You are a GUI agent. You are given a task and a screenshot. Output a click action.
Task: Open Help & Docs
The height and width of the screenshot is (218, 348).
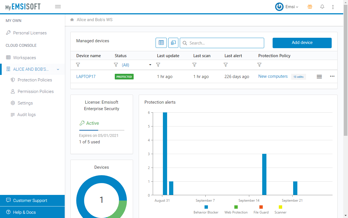(32, 212)
